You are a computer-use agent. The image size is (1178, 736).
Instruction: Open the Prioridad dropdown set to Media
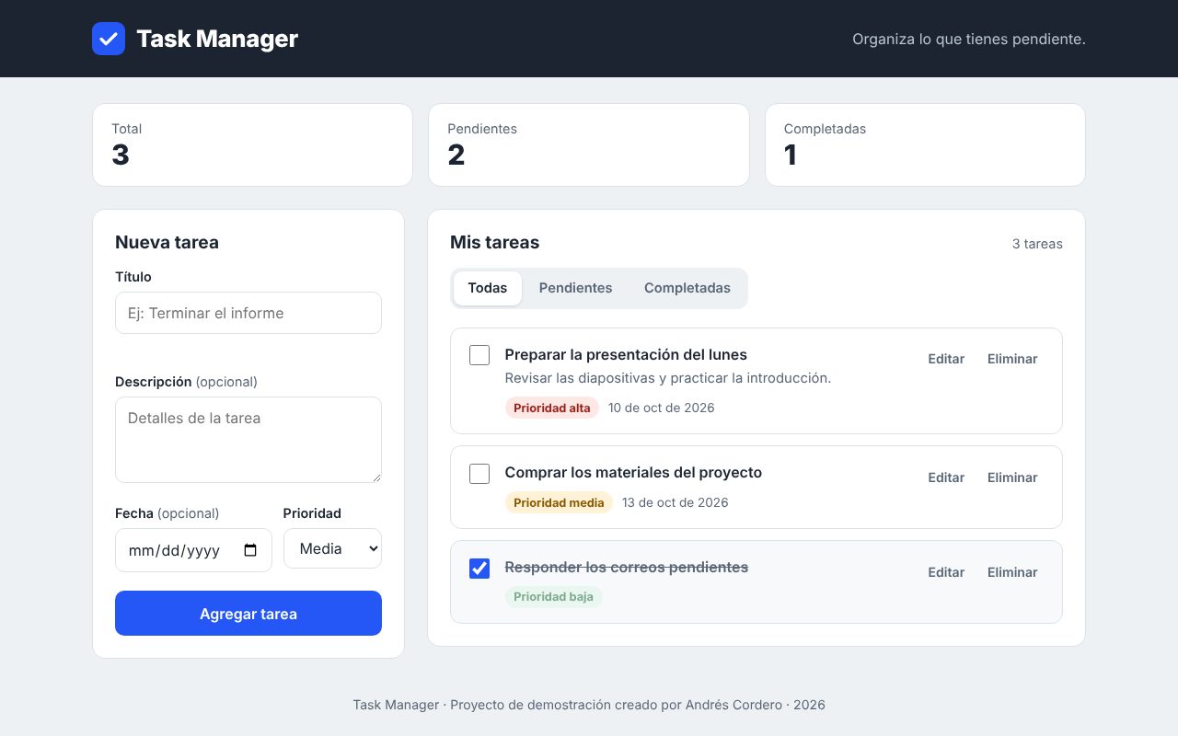click(x=332, y=548)
